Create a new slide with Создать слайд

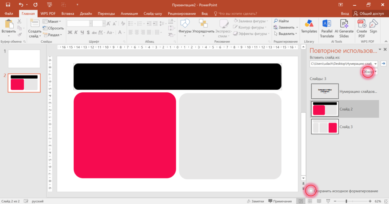pos(35,28)
